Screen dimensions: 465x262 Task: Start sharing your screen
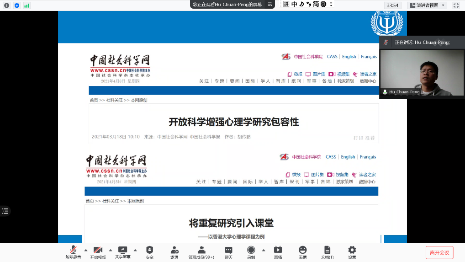pyautogui.click(x=122, y=251)
